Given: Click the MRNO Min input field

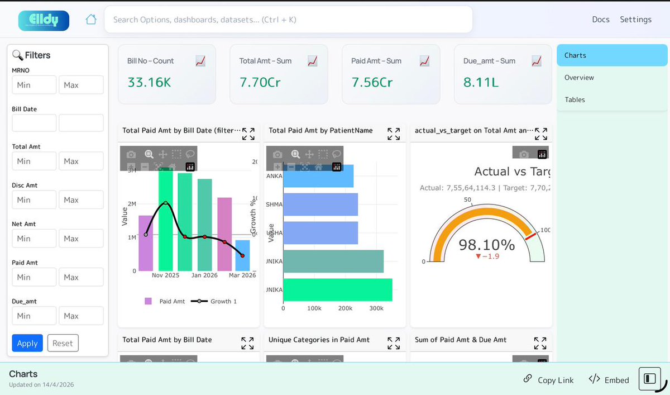Looking at the screenshot, I should pyautogui.click(x=34, y=85).
